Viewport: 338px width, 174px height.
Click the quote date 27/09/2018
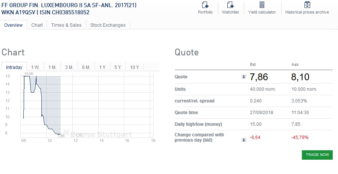click(262, 112)
